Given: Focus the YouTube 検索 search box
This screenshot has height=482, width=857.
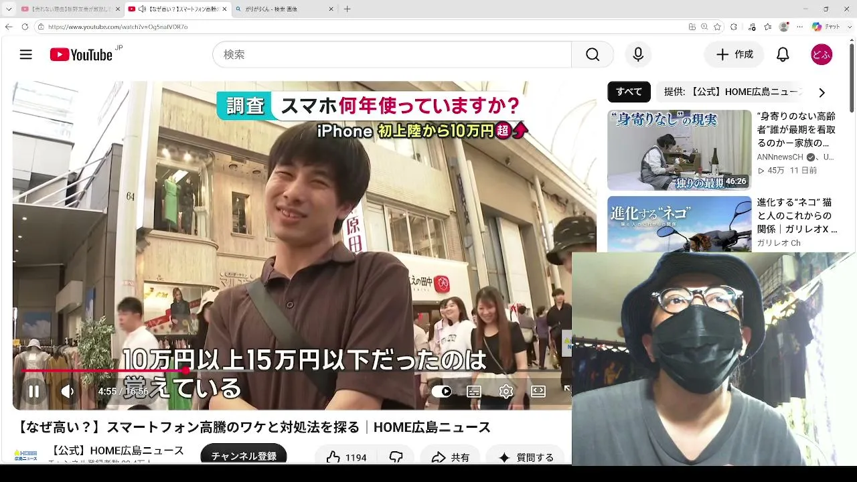Looking at the screenshot, I should [x=392, y=55].
